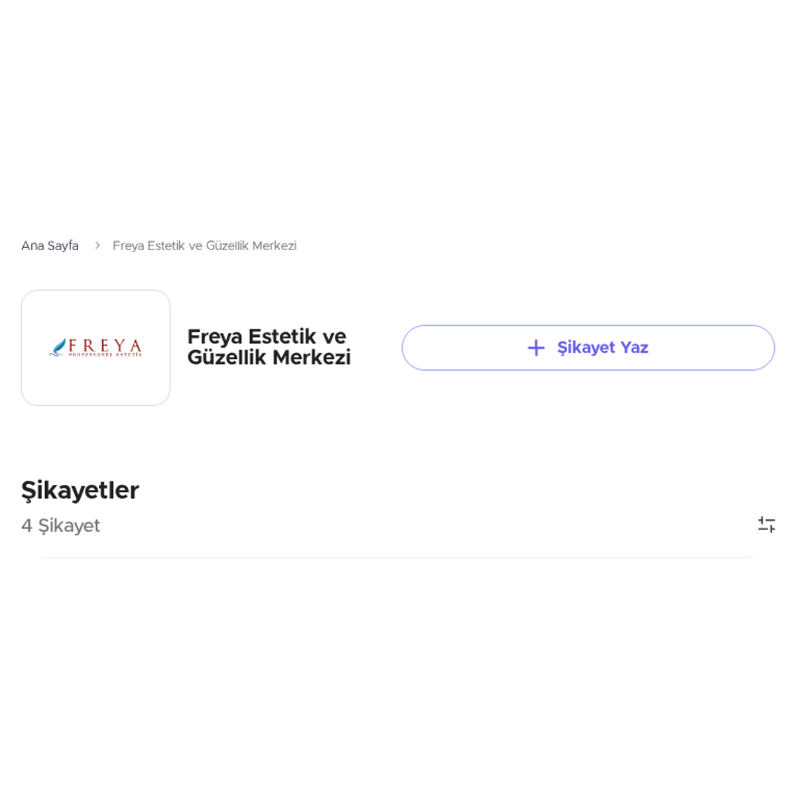
Task: Click the divider line under complaints count
Action: click(x=398, y=557)
